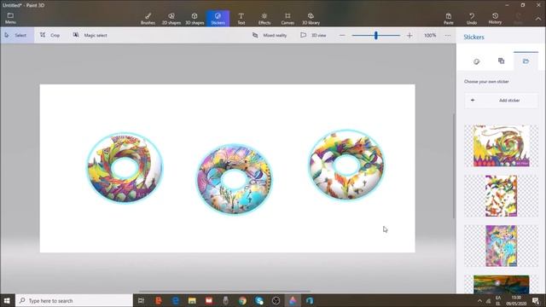Open the notification center

536,300
